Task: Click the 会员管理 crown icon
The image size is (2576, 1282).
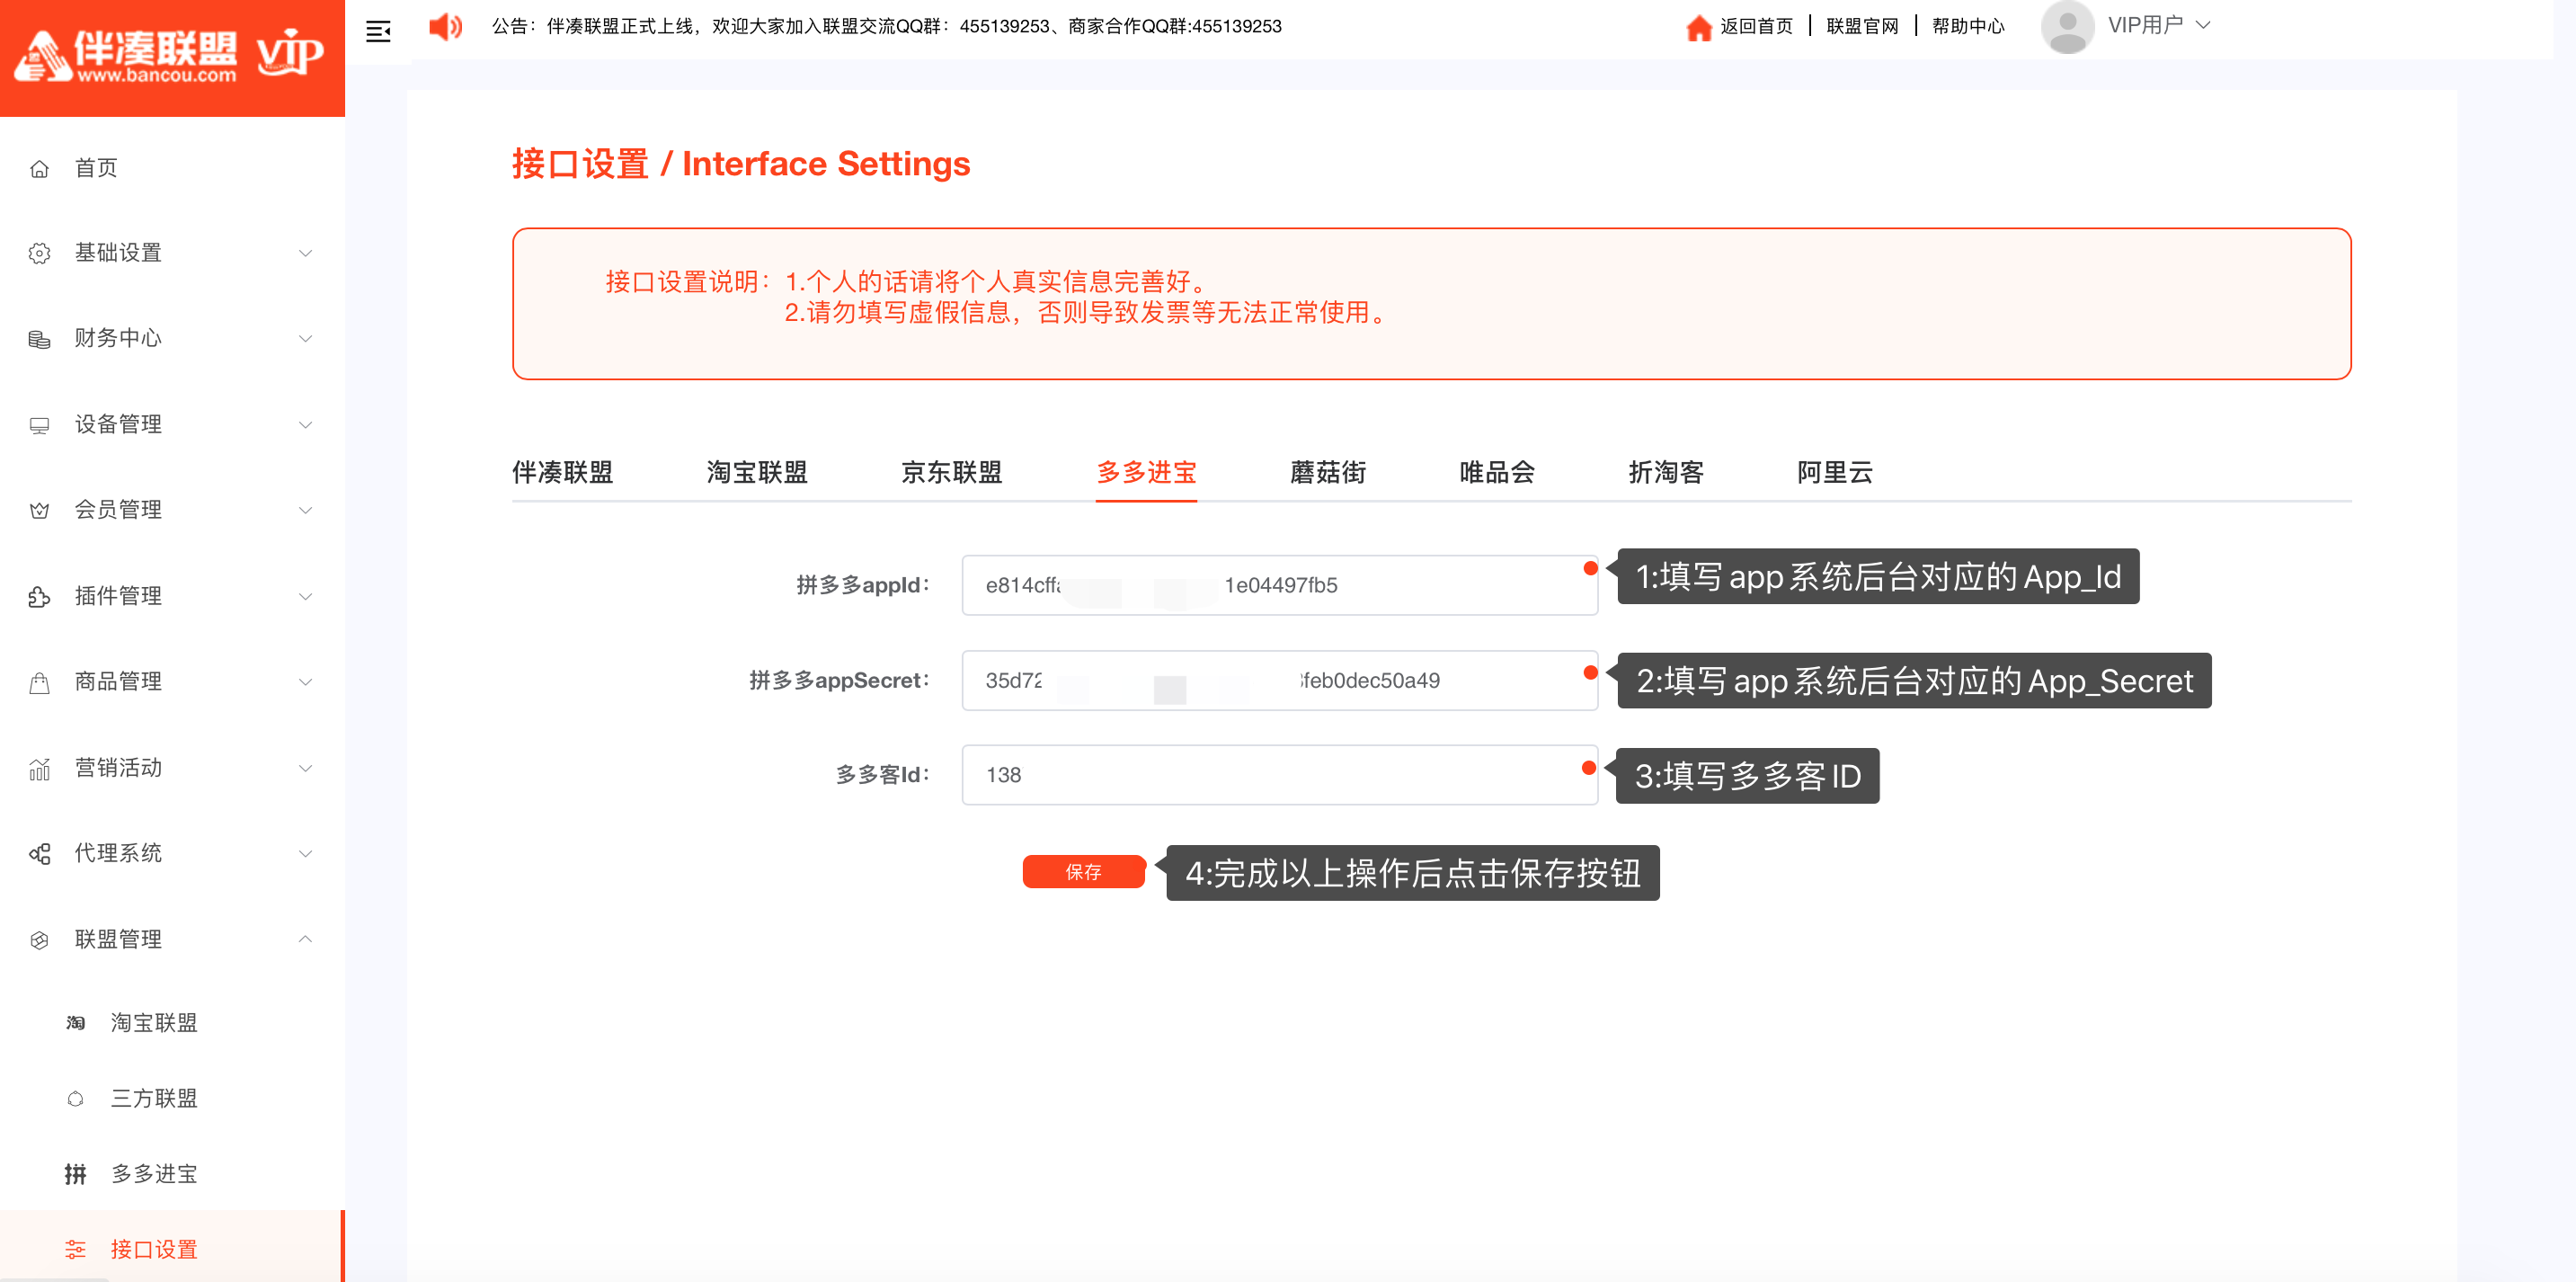Action: tap(39, 511)
